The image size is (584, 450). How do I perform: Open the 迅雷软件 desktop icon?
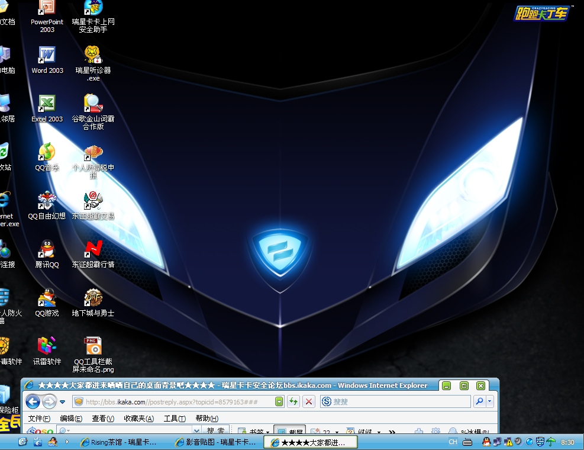[x=47, y=346]
